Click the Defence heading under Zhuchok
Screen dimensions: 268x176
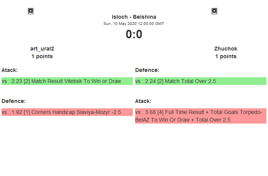coord(147,70)
